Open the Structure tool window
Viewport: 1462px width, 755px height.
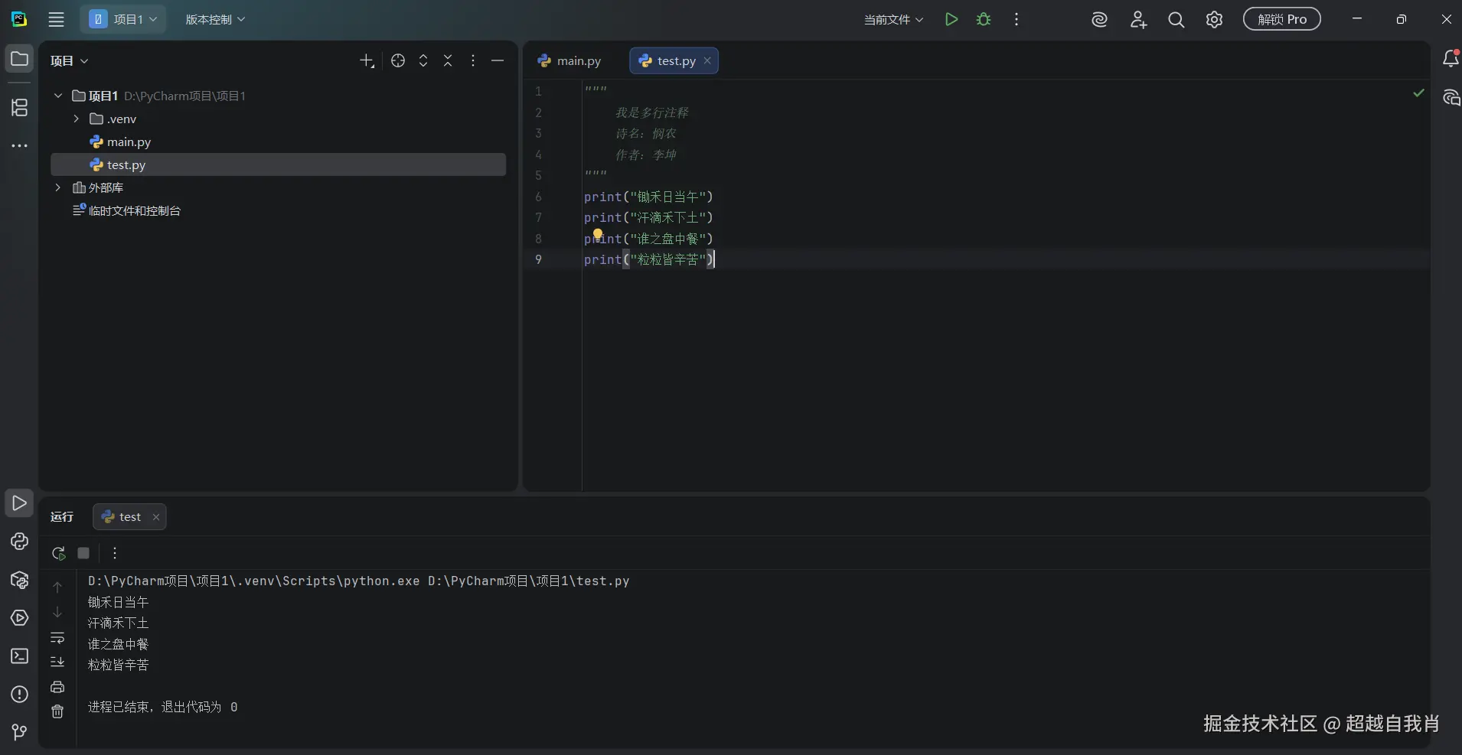19,107
